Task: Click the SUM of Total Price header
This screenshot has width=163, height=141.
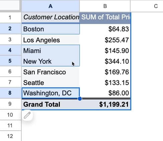Action: [105, 18]
